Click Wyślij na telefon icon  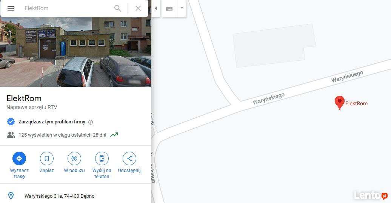pyautogui.click(x=102, y=158)
